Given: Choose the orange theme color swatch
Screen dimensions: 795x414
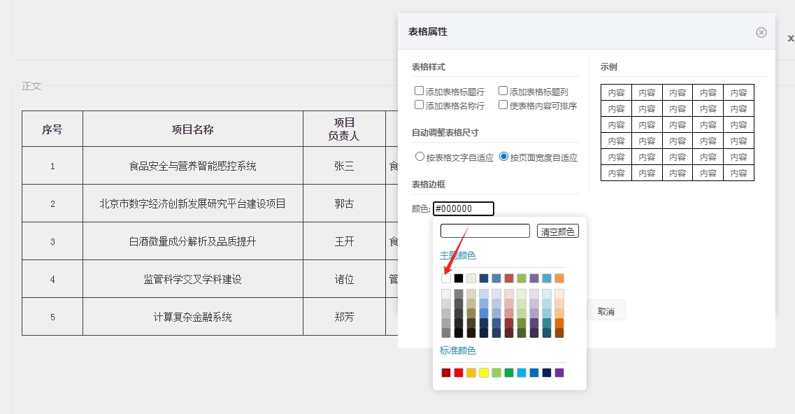Looking at the screenshot, I should pos(559,278).
